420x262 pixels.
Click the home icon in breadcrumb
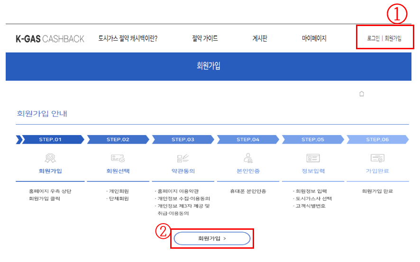tap(362, 94)
